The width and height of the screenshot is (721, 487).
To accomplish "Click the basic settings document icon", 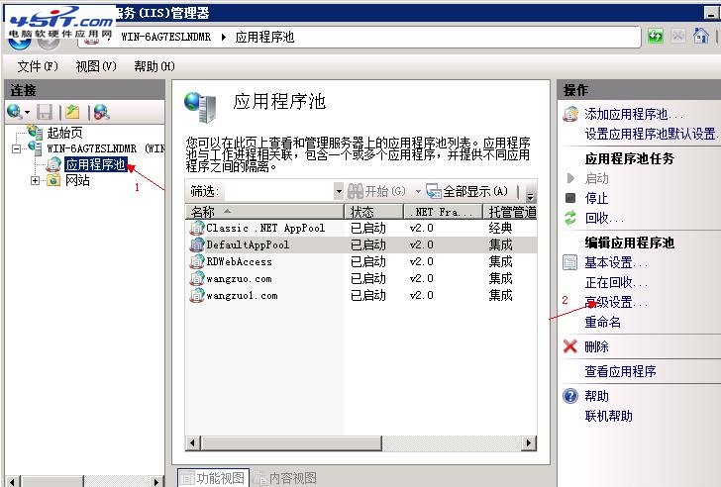I will pyautogui.click(x=570, y=262).
